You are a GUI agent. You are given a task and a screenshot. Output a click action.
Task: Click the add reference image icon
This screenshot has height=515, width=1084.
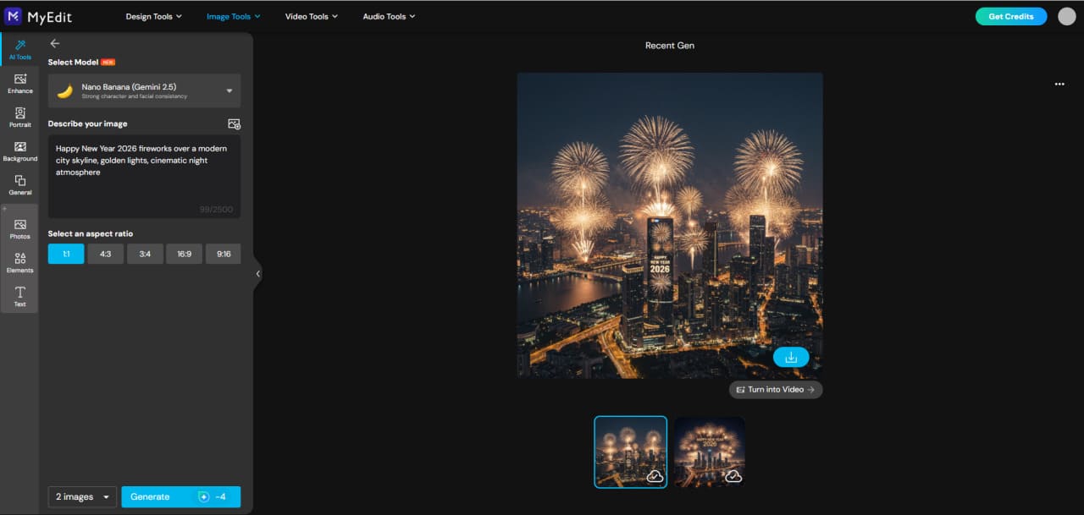pos(234,123)
